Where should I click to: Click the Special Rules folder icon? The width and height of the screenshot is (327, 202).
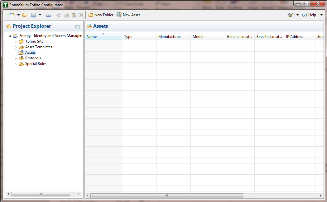click(21, 64)
